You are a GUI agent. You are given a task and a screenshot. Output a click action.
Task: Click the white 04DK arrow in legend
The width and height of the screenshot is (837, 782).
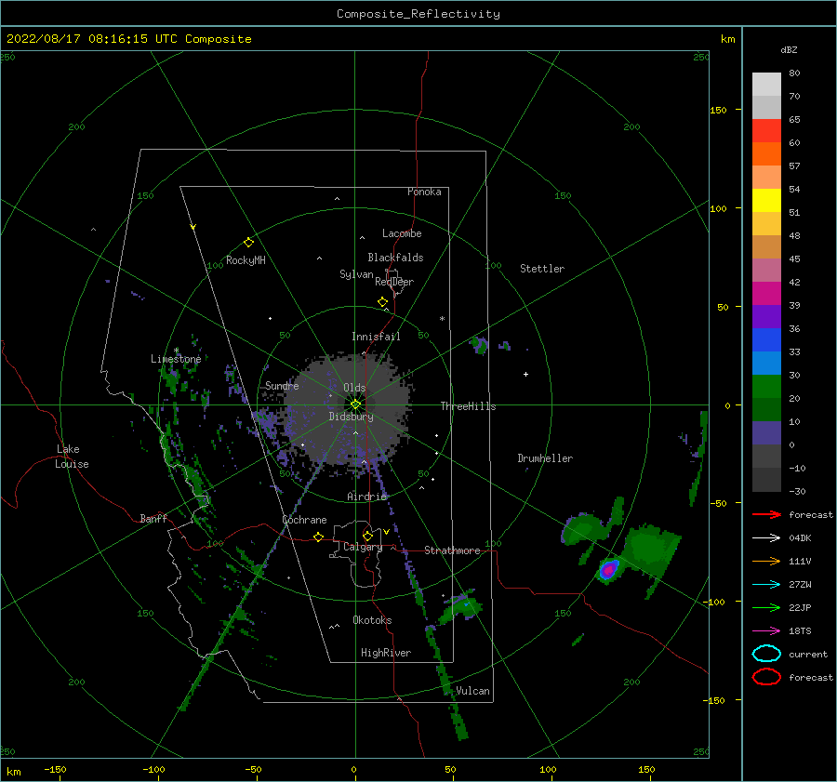(766, 538)
